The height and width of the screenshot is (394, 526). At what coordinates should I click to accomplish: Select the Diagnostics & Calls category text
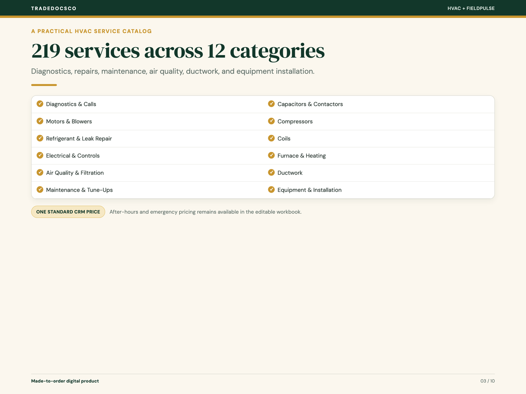click(71, 104)
